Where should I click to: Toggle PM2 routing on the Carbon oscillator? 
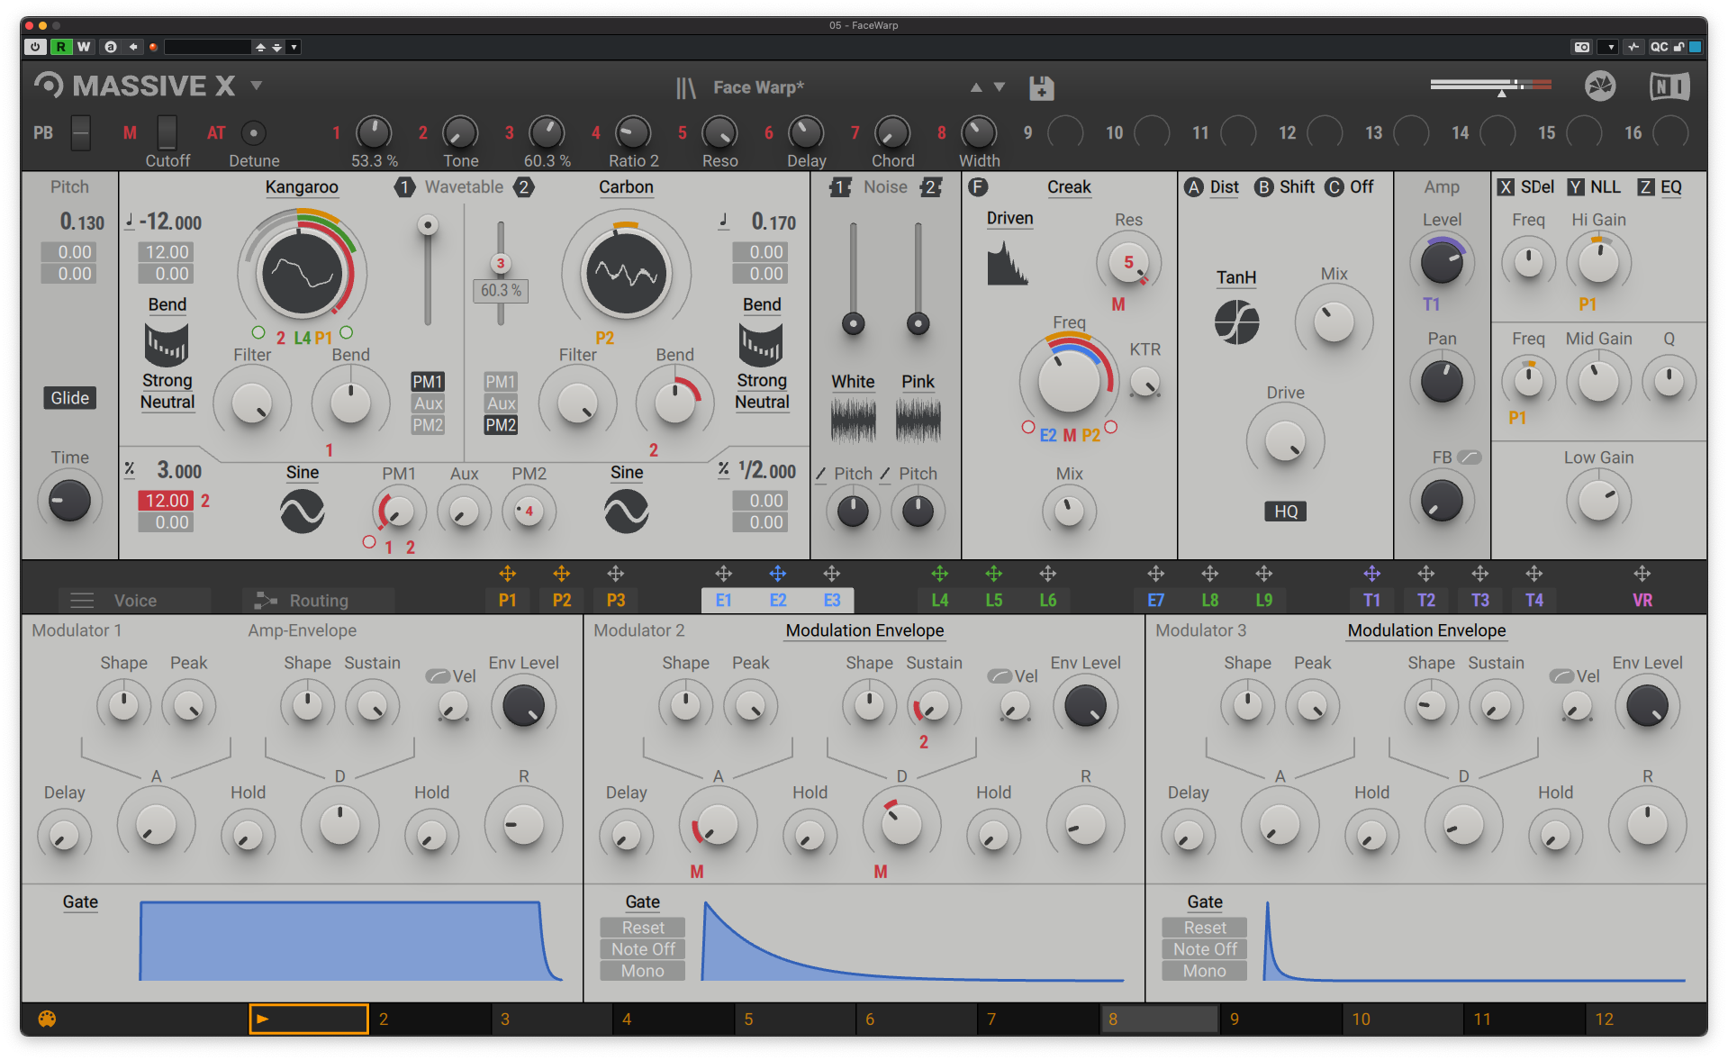tap(501, 425)
